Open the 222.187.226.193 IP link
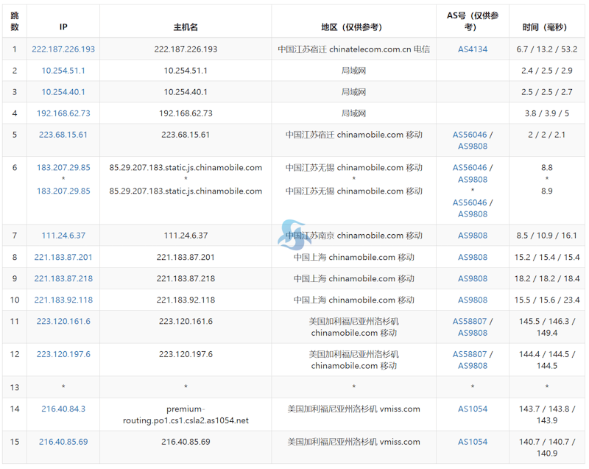589x469 pixels. click(x=63, y=49)
